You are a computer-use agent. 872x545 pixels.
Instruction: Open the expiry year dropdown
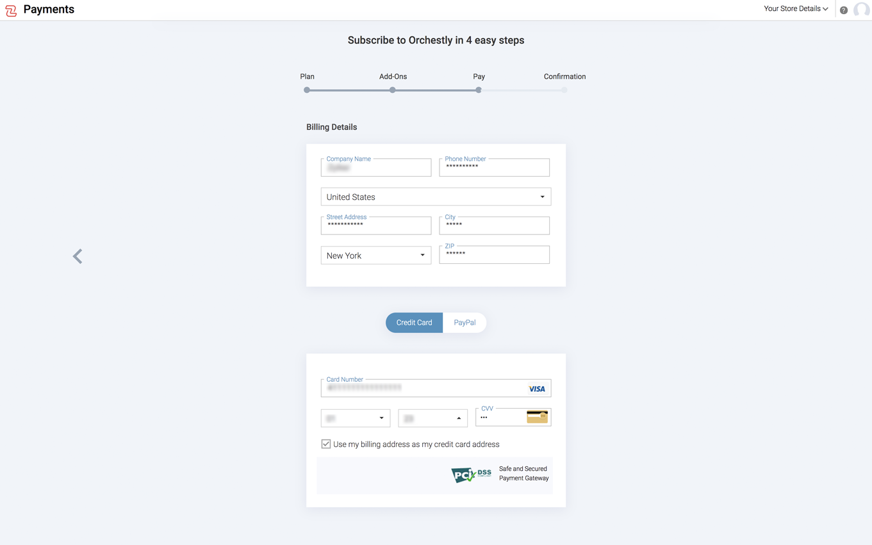pos(432,418)
